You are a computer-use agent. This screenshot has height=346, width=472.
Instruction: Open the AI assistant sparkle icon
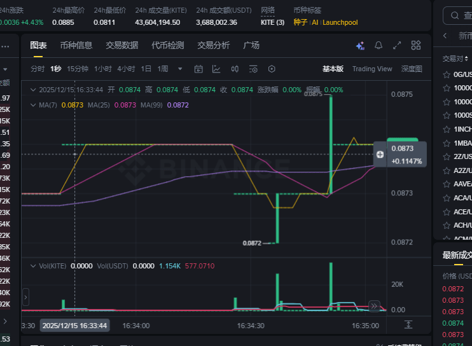[x=360, y=45]
